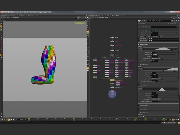Viewport: 180px width, 135px height.
Task: Select the RampBlend_bicep_n_tricep node in network
Action: [112, 80]
